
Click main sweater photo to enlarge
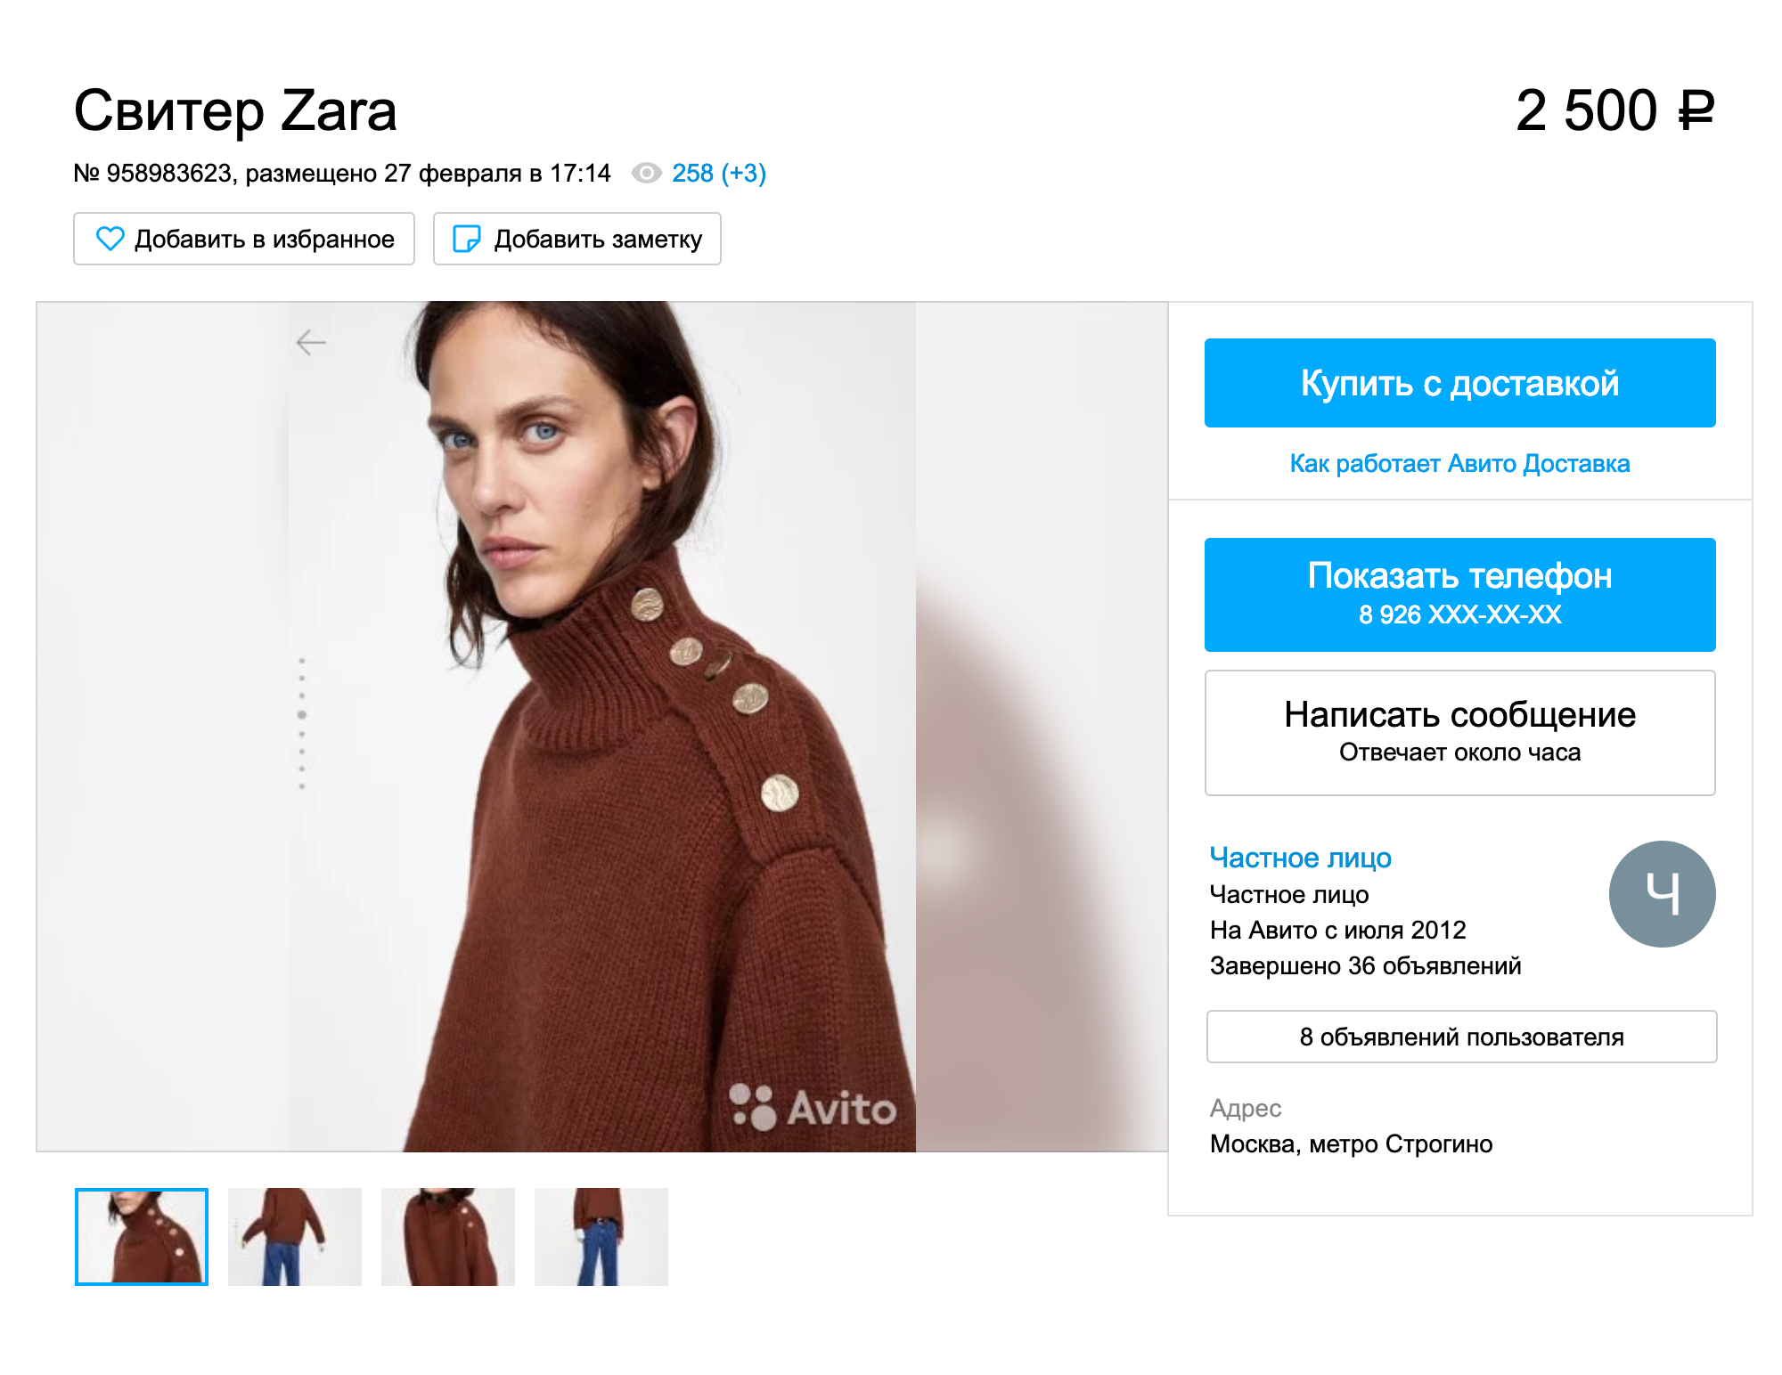601,727
